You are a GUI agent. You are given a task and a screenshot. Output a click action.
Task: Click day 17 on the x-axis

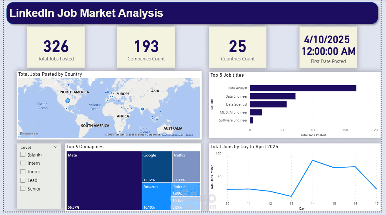[x=376, y=203]
